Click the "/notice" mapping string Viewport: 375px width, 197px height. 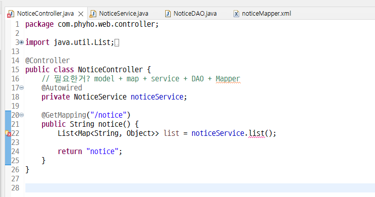coord(108,115)
